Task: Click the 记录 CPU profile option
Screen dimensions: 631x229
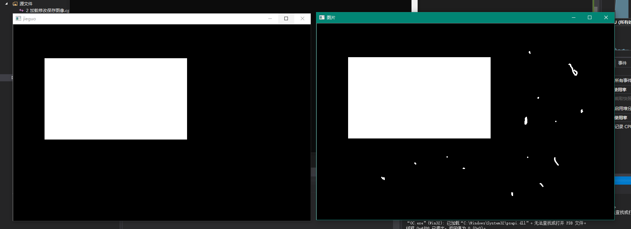Action: (x=623, y=127)
